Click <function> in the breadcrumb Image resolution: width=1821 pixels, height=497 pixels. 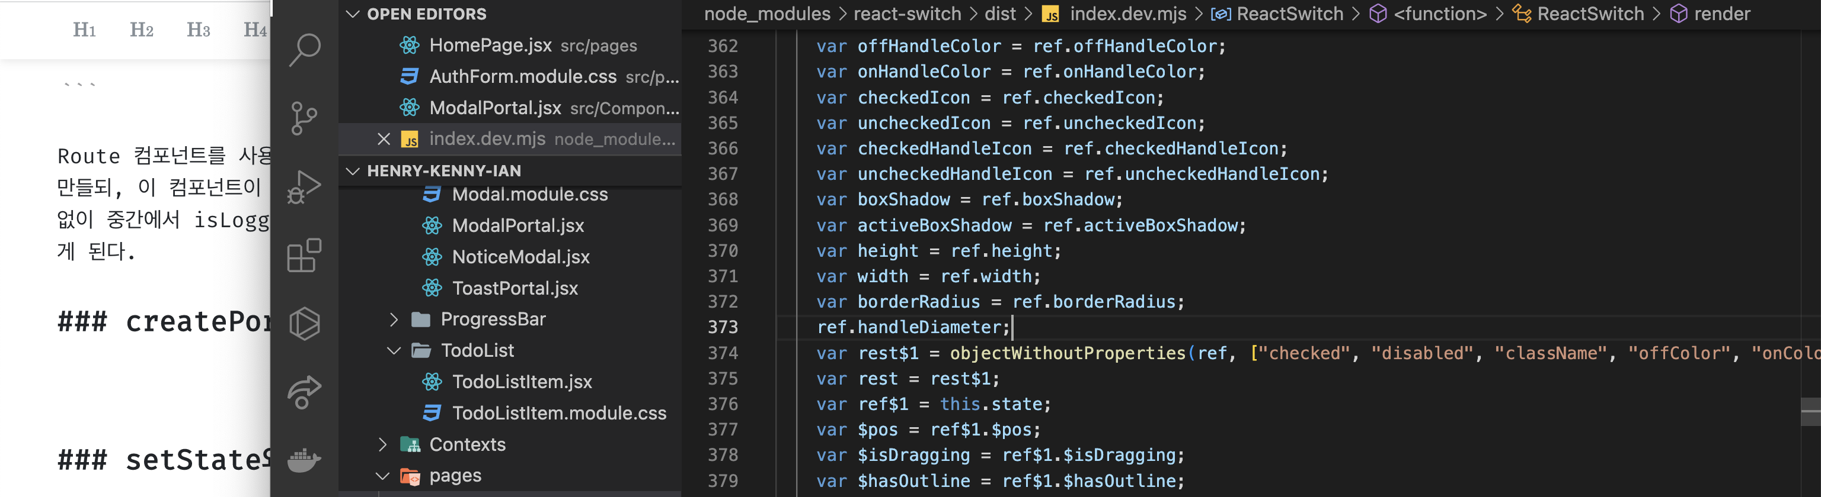pyautogui.click(x=1440, y=14)
